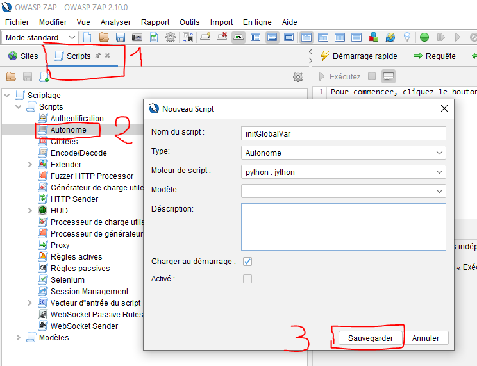Screen dimensions: 477x366
Task: Click inside the Déscription text area
Action: (x=344, y=227)
